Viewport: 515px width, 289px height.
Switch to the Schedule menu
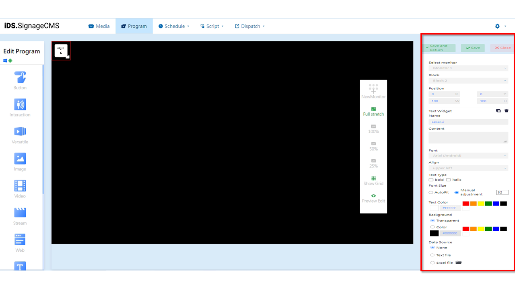pyautogui.click(x=173, y=26)
